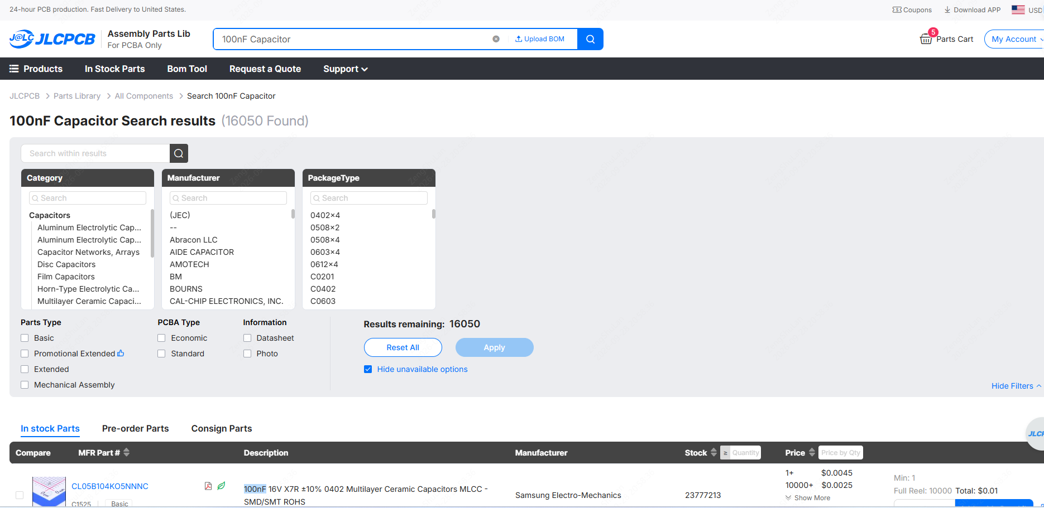1044x508 pixels.
Task: Click the PackageType list scrollbar
Action: [x=434, y=214]
